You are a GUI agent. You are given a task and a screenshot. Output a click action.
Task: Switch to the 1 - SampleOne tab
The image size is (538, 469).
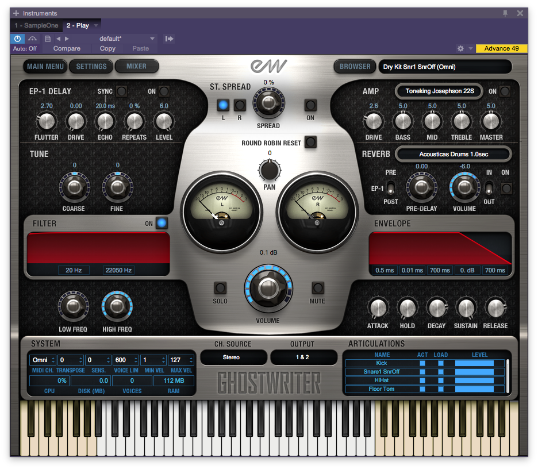(x=36, y=25)
